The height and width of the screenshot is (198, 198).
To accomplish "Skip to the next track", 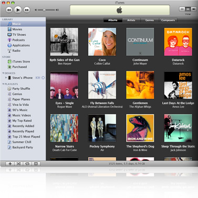I will tap(27, 10).
